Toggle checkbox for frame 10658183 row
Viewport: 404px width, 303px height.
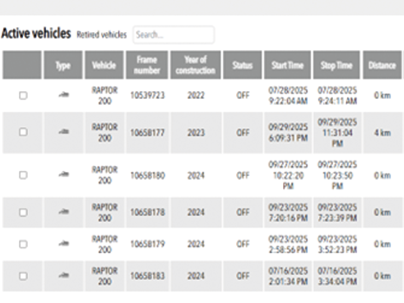pos(23,276)
